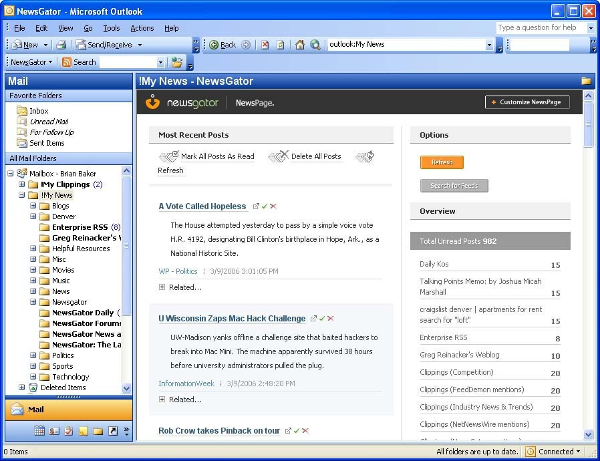This screenshot has height=461, width=600.
Task: Click the NewsGator search text field
Action: point(128,62)
